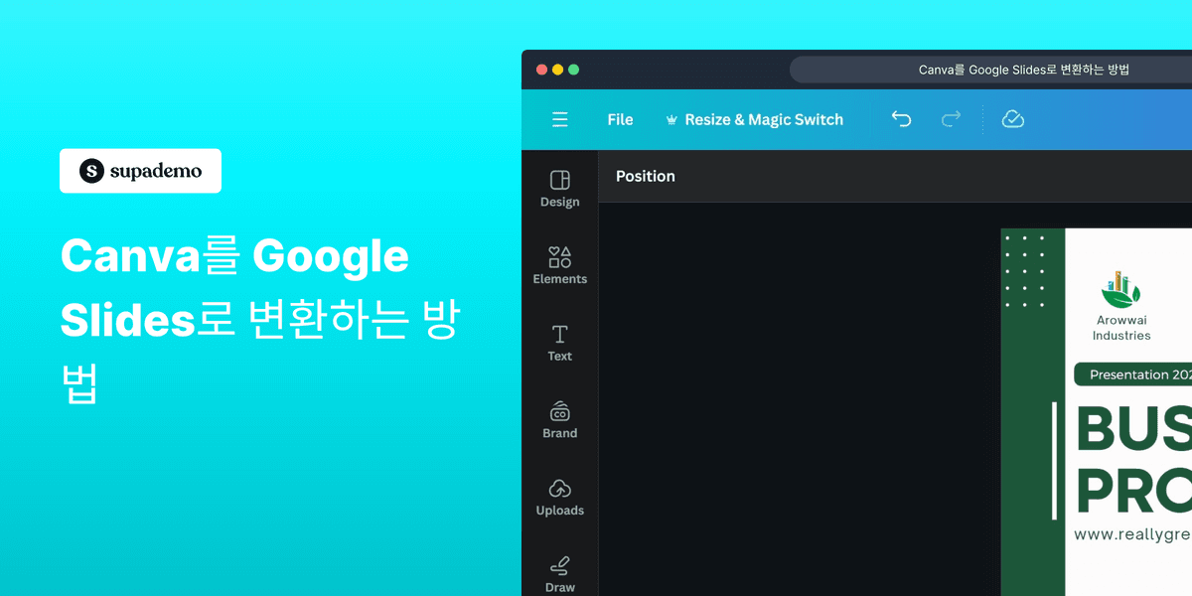Undo the last action

[901, 118]
